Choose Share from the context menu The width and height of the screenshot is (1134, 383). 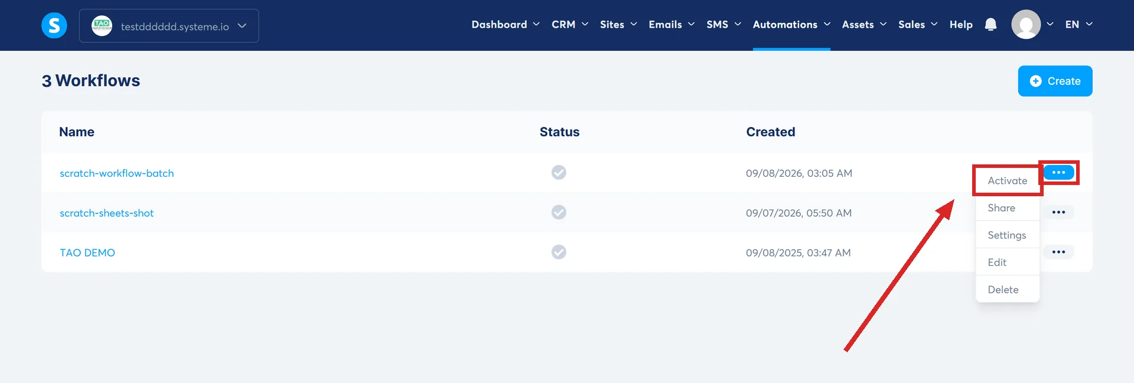coord(1008,207)
